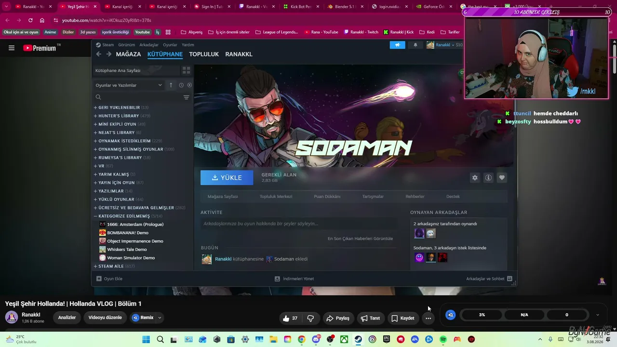Image resolution: width=617 pixels, height=347 pixels.
Task: Open the Görünüm menu
Action: pos(127,45)
